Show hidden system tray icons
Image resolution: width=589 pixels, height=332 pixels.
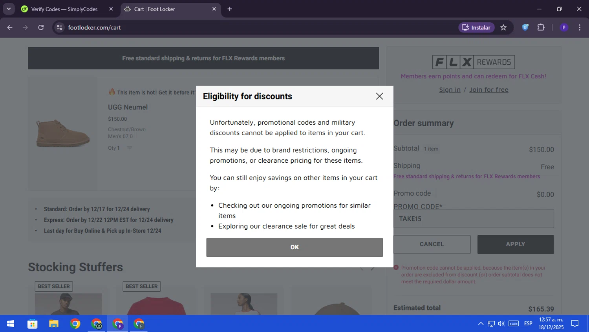click(x=481, y=324)
